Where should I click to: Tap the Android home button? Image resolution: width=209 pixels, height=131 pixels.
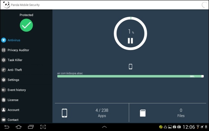click(19, 127)
